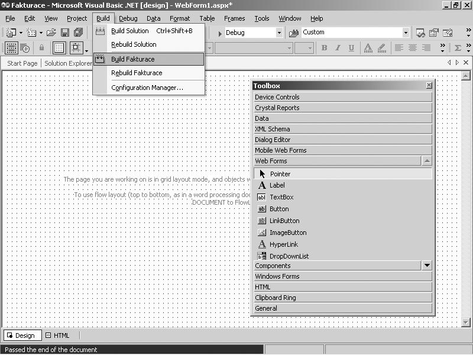This screenshot has height=355, width=473.
Task: Click the Align Left icon
Action: point(399,48)
